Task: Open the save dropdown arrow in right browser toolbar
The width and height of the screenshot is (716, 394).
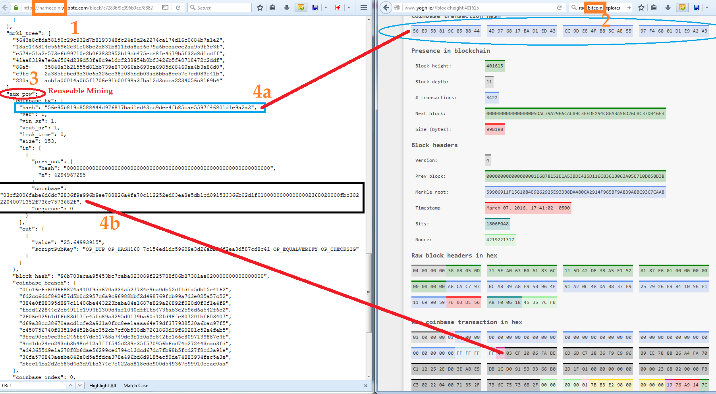Action: (x=707, y=8)
